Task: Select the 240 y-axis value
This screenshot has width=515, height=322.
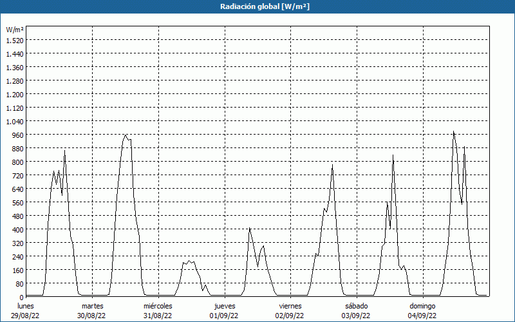Action: 18,257
